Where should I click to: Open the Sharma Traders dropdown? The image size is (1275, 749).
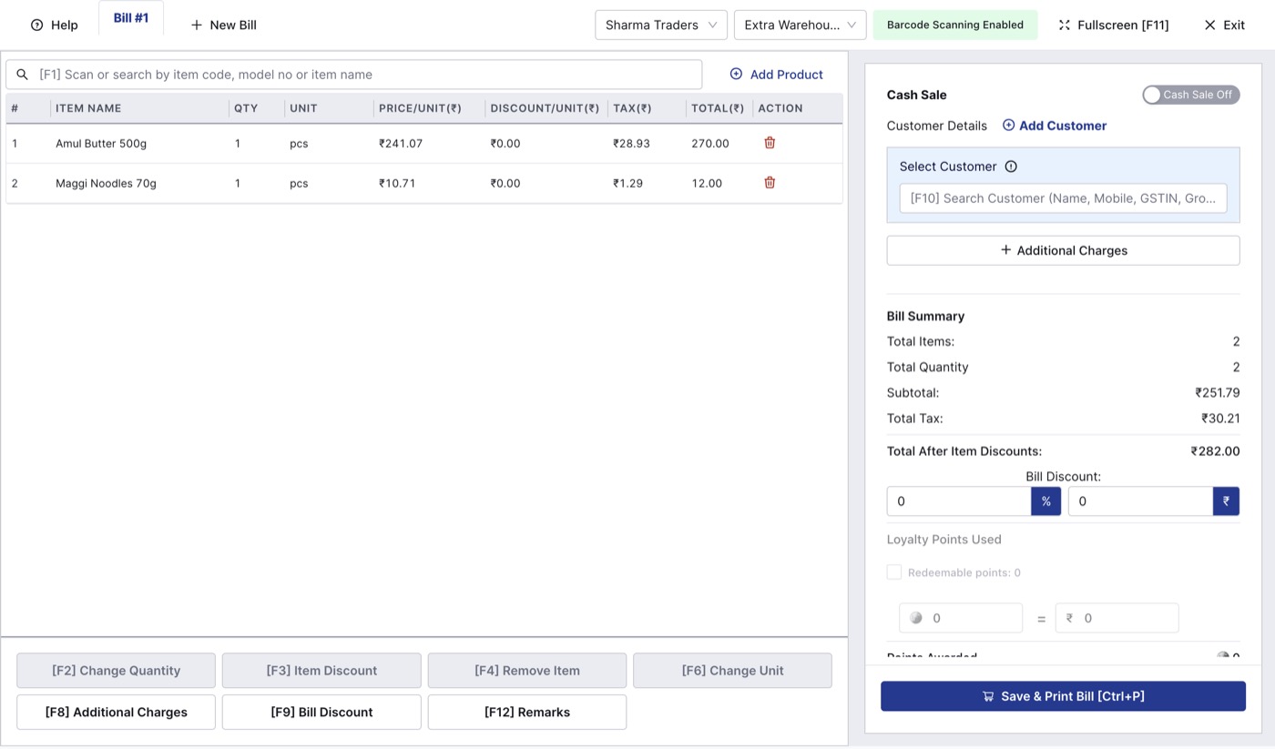coord(661,25)
